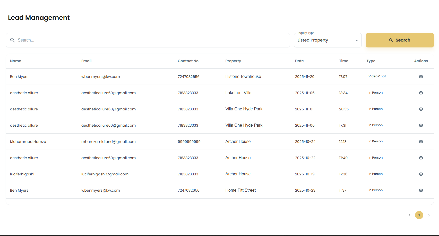Image resolution: width=439 pixels, height=236 pixels.
Task: Select page 1 in pagination
Action: [419, 215]
